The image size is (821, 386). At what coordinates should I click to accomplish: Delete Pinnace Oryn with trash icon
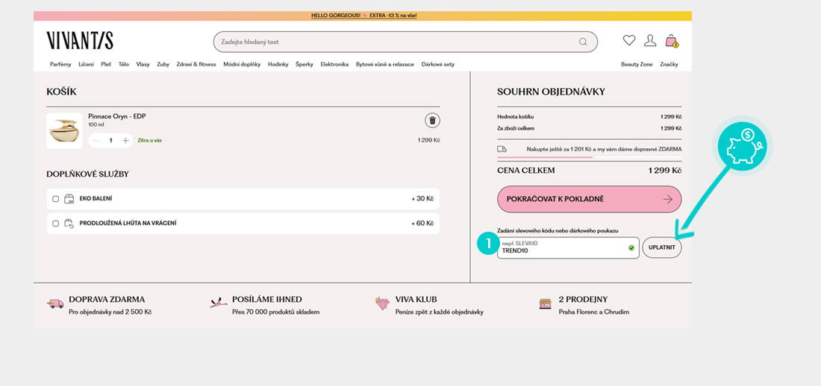[432, 121]
